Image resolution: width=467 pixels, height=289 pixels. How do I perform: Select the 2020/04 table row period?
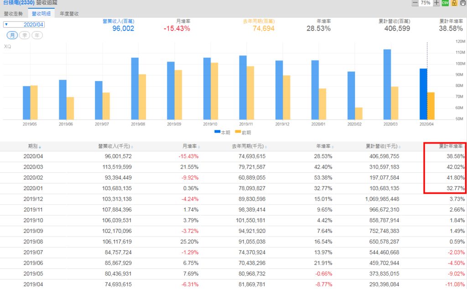(x=33, y=156)
